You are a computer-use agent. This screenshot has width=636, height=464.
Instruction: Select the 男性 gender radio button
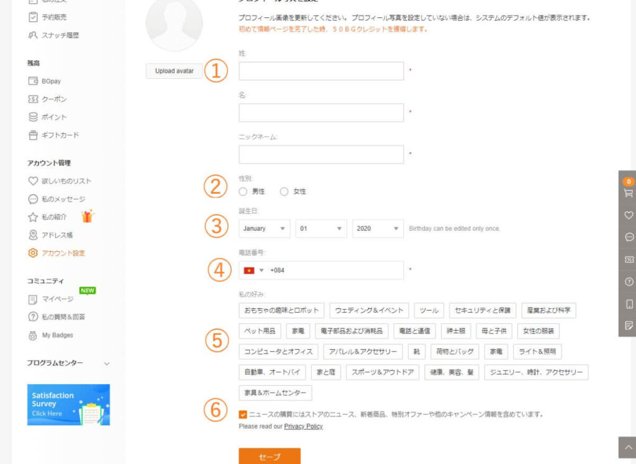(243, 192)
